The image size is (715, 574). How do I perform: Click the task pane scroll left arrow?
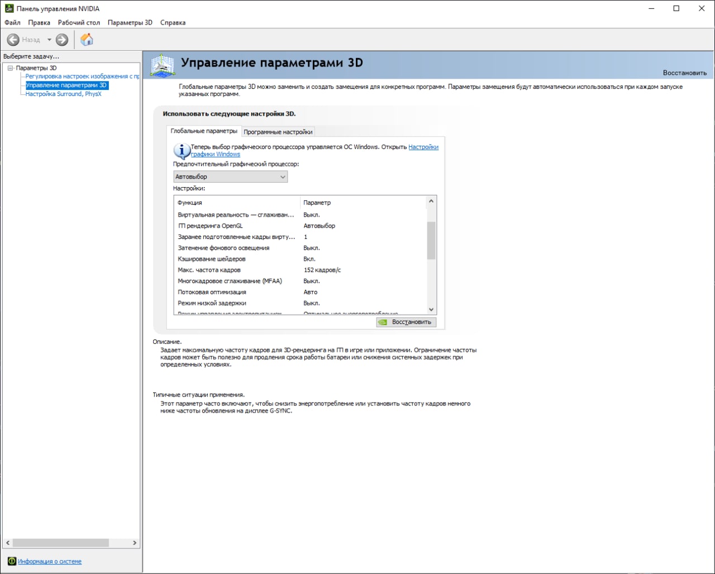pyautogui.click(x=7, y=543)
